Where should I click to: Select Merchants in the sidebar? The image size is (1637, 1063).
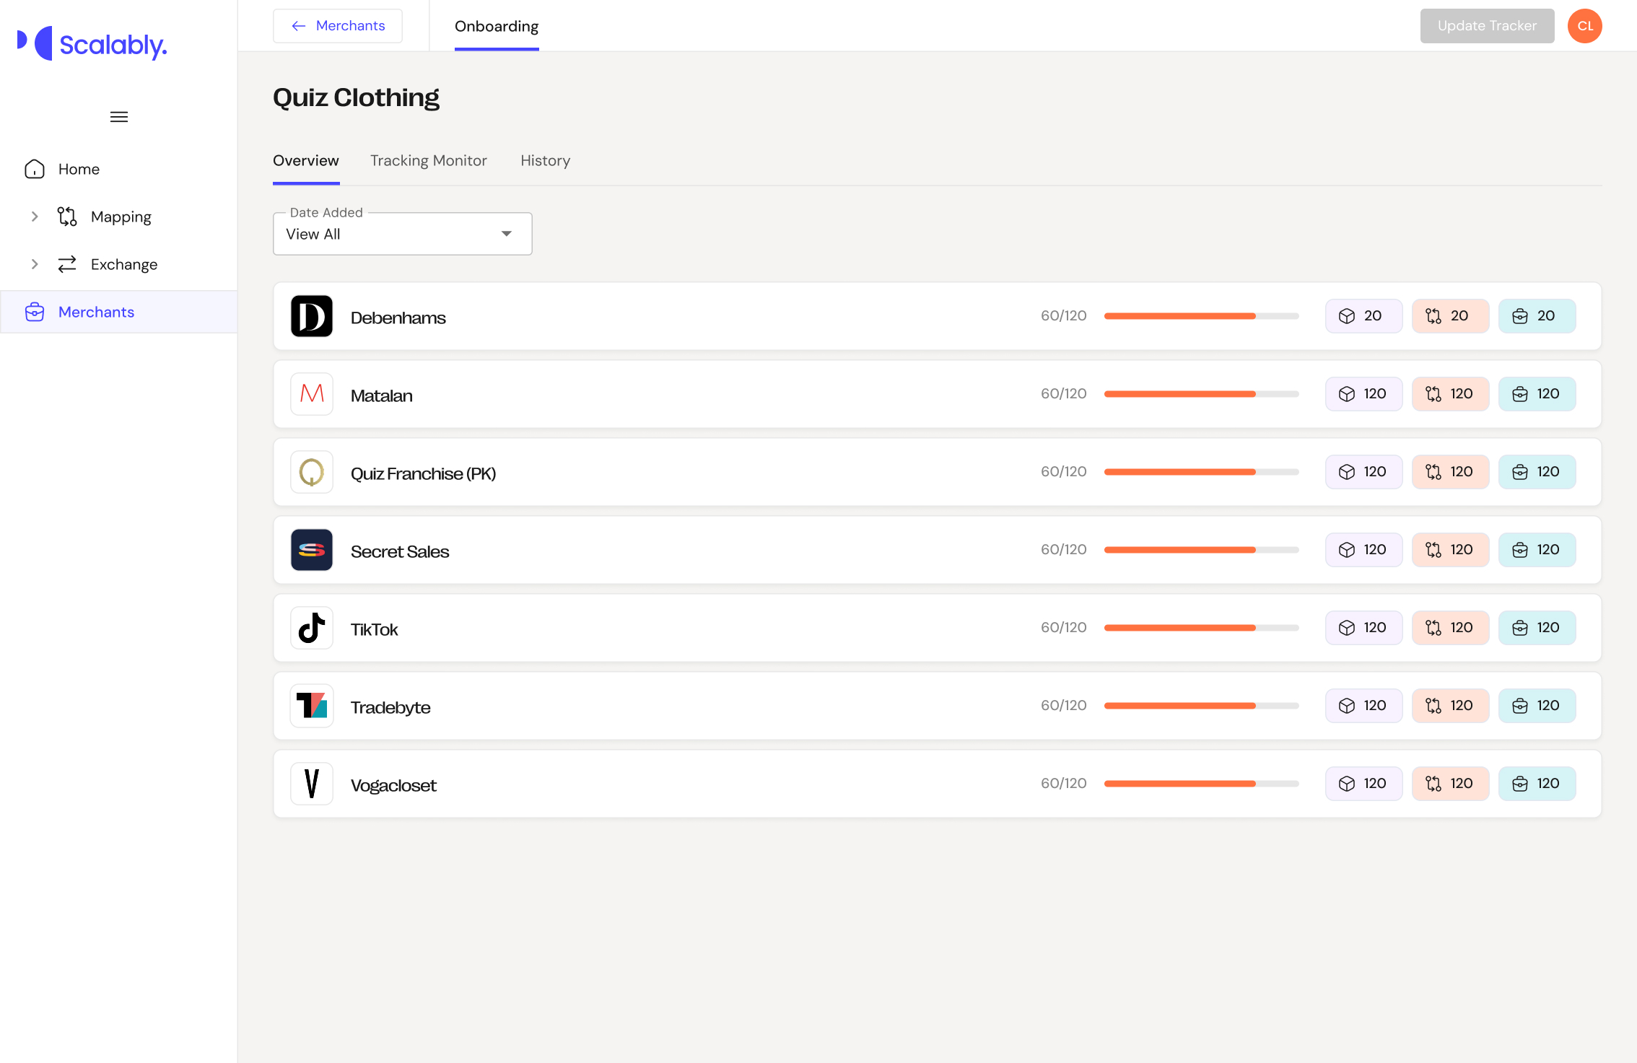pos(96,312)
